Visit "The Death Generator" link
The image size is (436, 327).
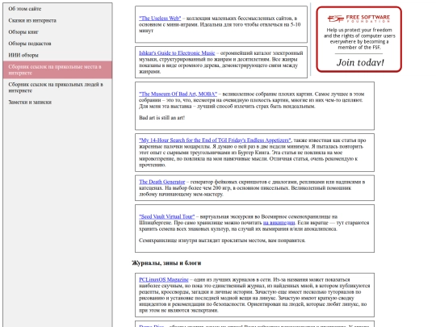[x=161, y=182]
